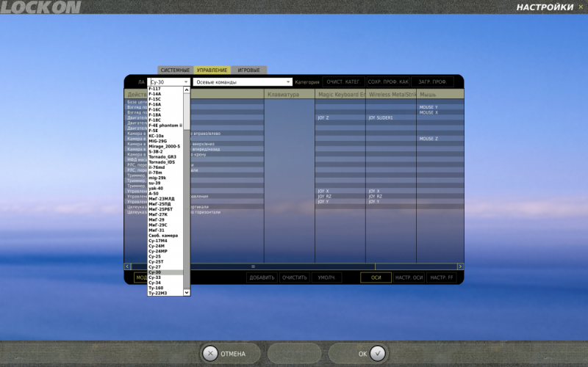The image size is (588, 367).
Task: Select F-4E phantom ii in list
Action: tap(165, 126)
